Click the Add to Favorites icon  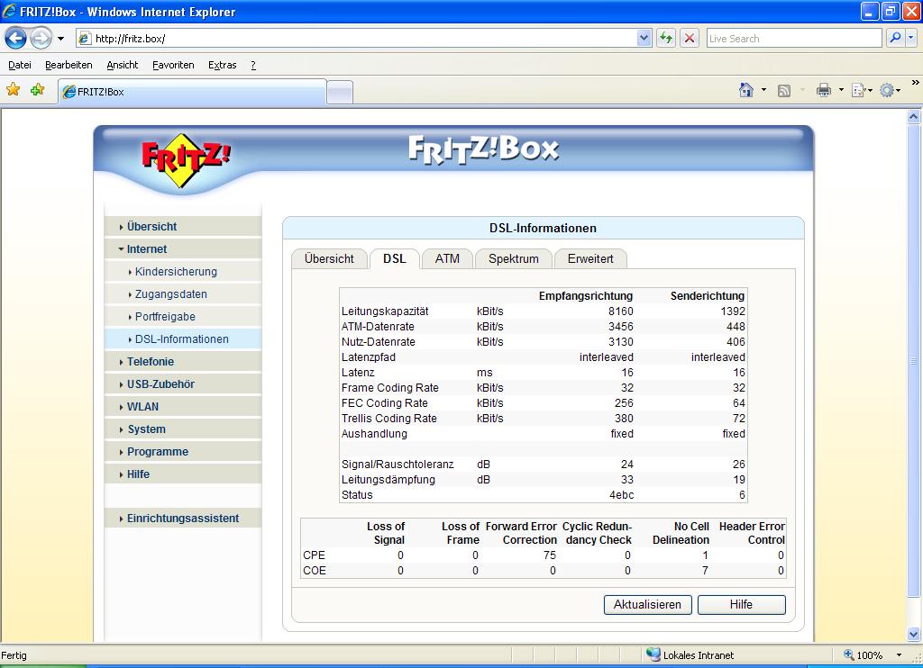click(x=37, y=90)
